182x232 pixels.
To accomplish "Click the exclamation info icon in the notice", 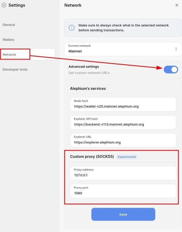I will [72, 28].
